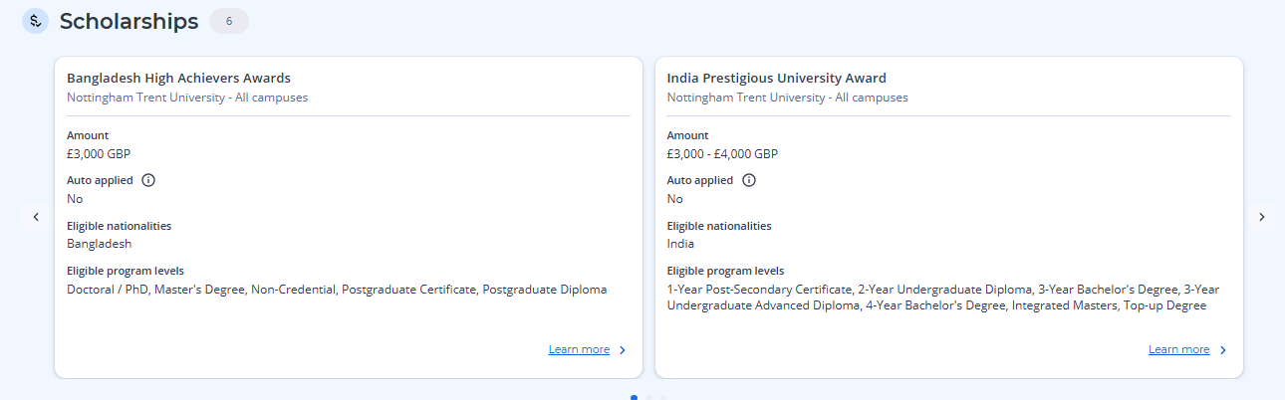
Task: Click the Bangladesh High Achievers Awards title
Action: 178,78
